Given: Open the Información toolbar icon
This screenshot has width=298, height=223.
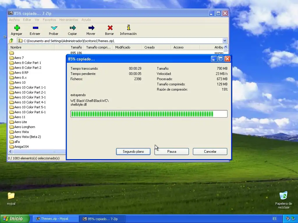Looking at the screenshot, I should coord(128,28).
